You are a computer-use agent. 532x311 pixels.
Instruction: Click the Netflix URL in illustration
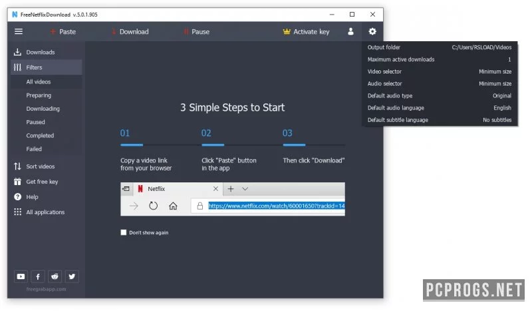tap(276, 206)
